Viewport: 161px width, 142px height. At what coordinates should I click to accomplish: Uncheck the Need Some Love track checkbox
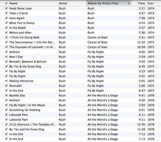coord(6,8)
